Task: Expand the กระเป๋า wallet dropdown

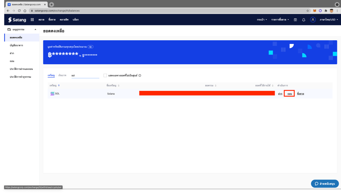Action: click(262, 20)
